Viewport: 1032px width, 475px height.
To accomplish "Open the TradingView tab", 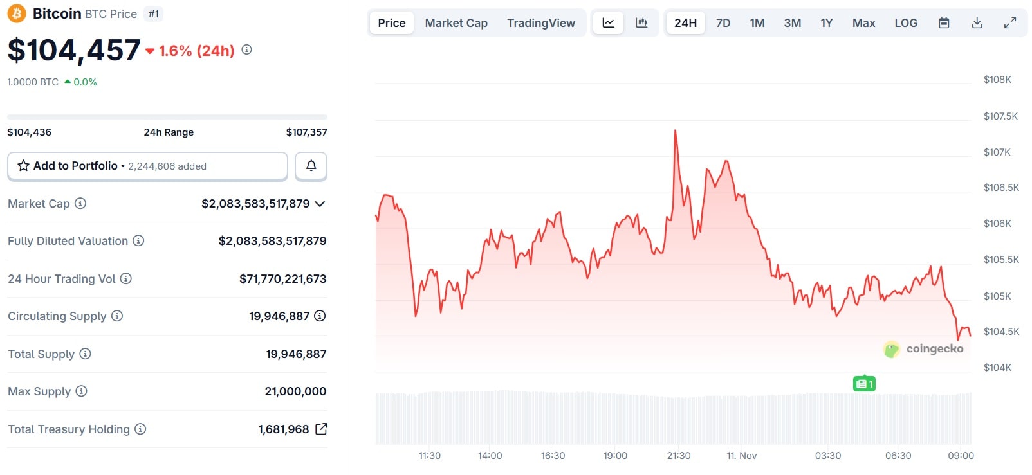I will point(541,23).
